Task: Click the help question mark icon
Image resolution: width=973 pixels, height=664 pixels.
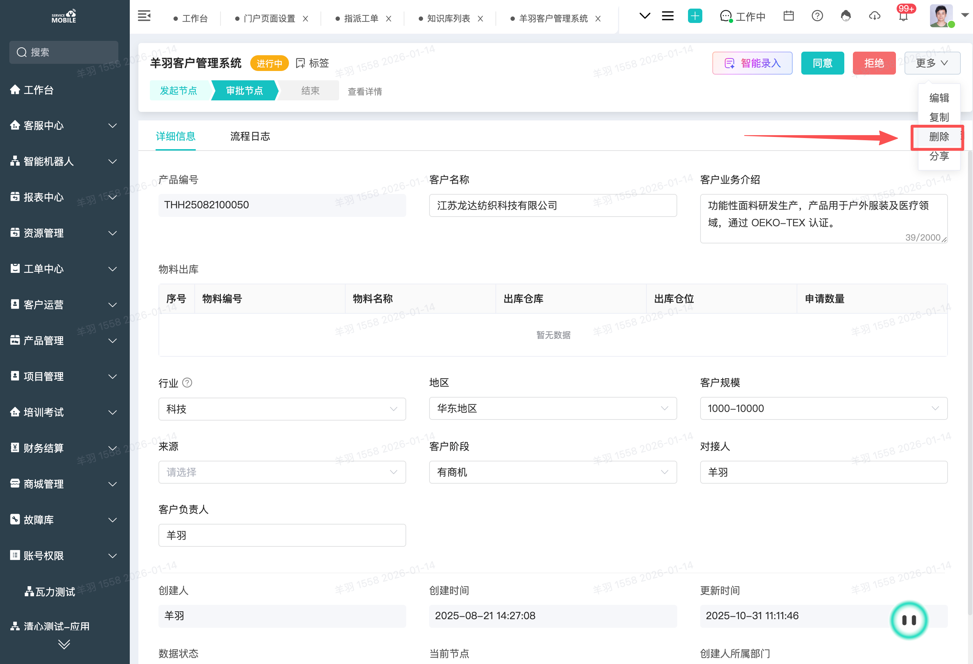Action: pyautogui.click(x=817, y=16)
